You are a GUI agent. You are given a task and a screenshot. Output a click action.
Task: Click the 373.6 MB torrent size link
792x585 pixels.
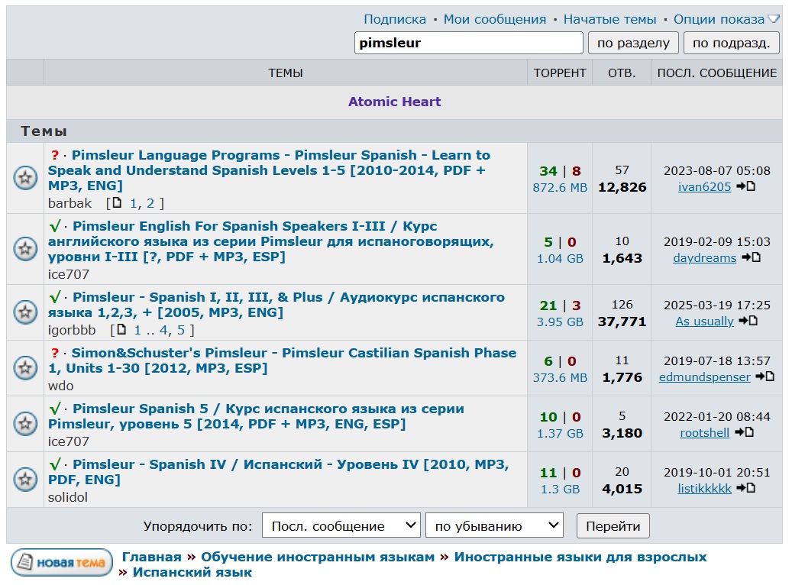[x=560, y=377]
